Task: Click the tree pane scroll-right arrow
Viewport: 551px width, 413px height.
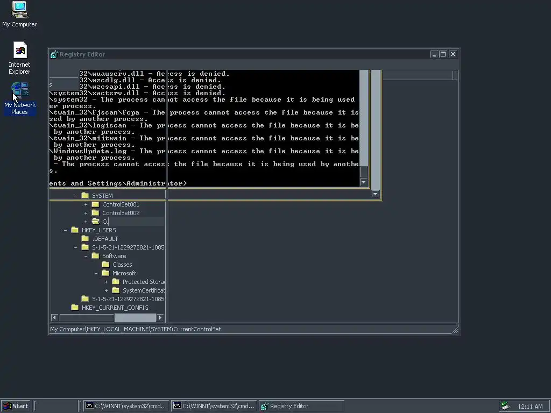Action: 160,317
